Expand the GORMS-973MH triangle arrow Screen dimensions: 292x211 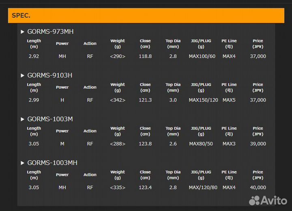[x=22, y=32]
